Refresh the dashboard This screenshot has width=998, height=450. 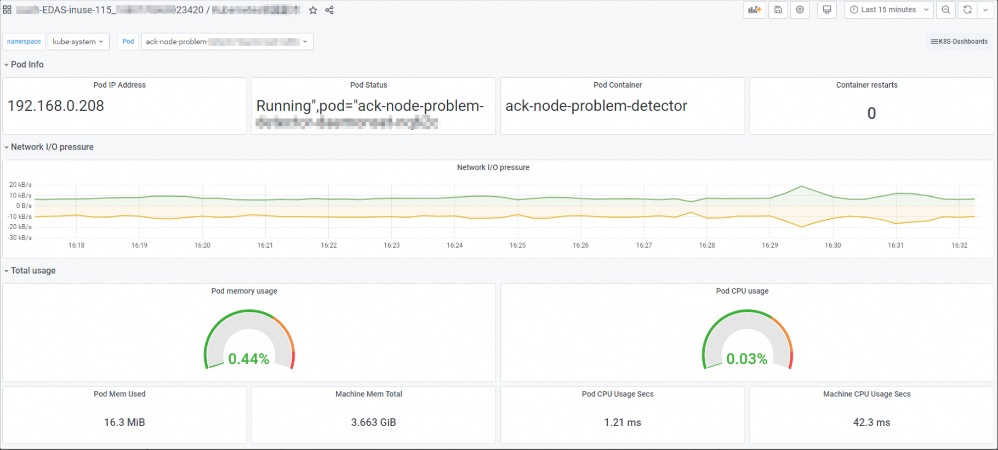pyautogui.click(x=967, y=10)
